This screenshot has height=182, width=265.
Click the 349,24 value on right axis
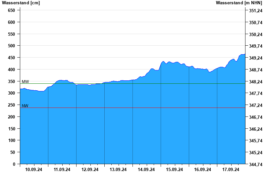coord(256,58)
